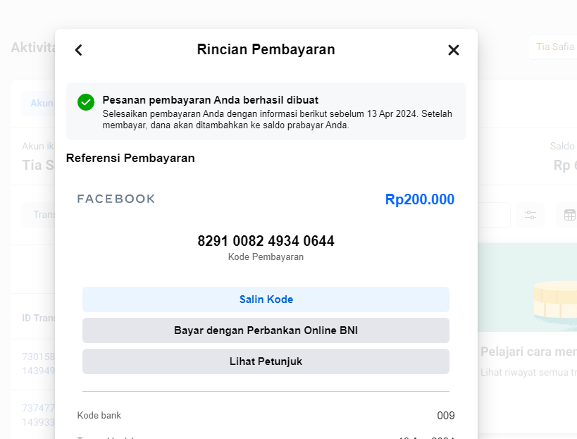Click the table columns icon
The width and height of the screenshot is (577, 439).
point(569,215)
